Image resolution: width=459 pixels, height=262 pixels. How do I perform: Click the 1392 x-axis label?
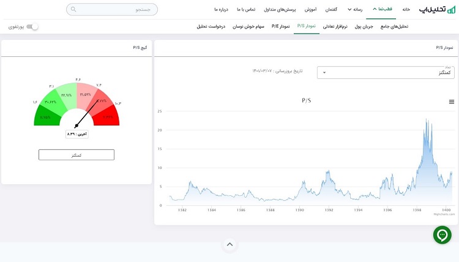(x=329, y=210)
